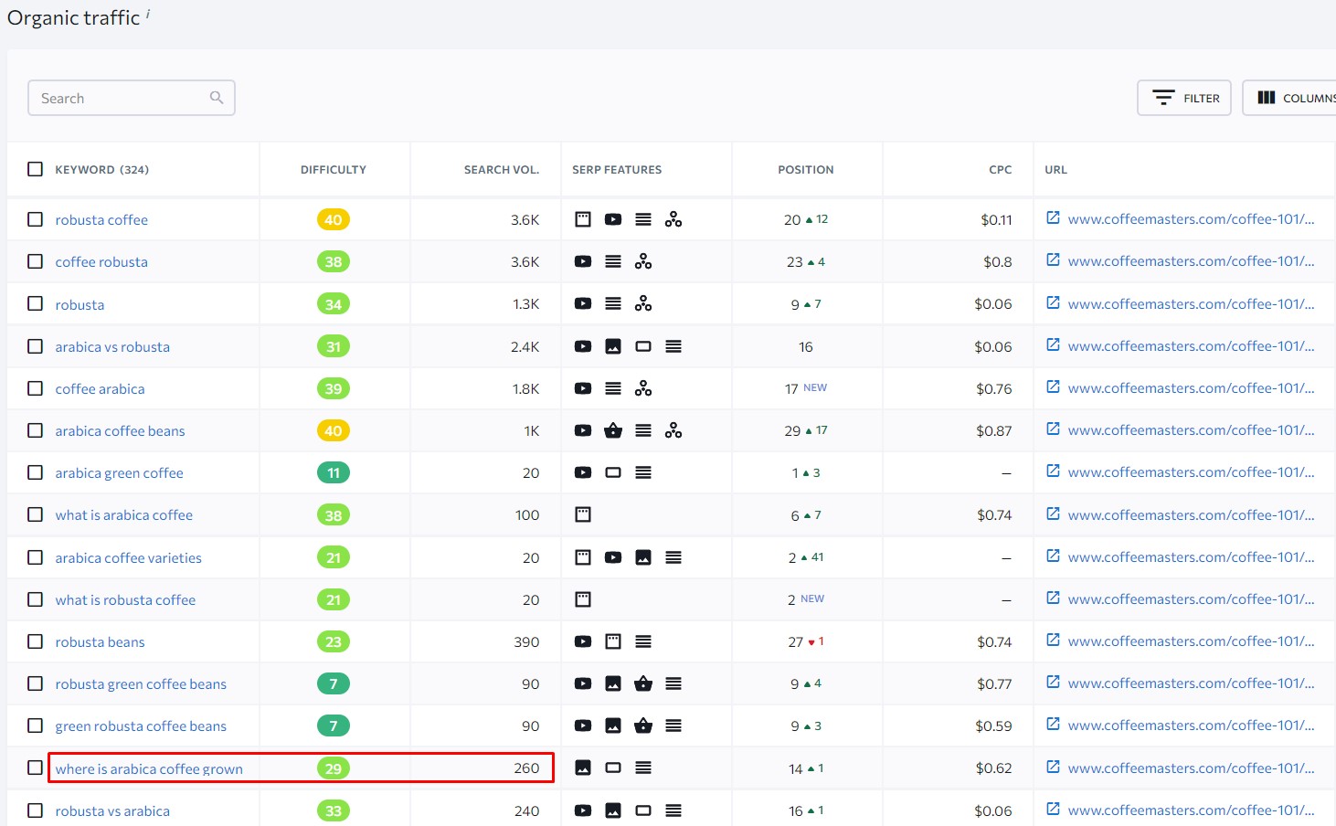The width and height of the screenshot is (1336, 826).
Task: Tick checkbox for robusta beans
Action: point(35,641)
